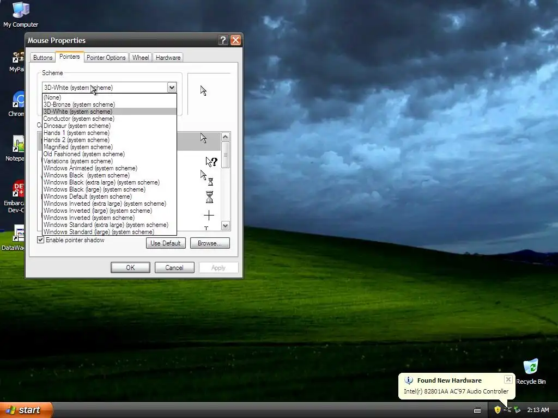558x418 pixels.
Task: Click the pointer list scrollbar thumb
Action: pos(225,155)
